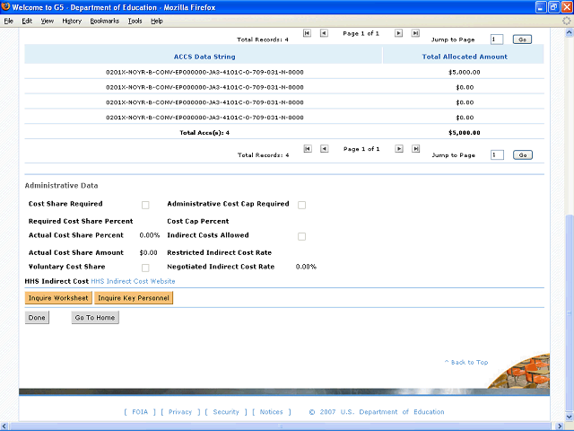This screenshot has height=431, width=574.
Task: Sort by Total Allocated Amount column header
Action: tap(465, 57)
